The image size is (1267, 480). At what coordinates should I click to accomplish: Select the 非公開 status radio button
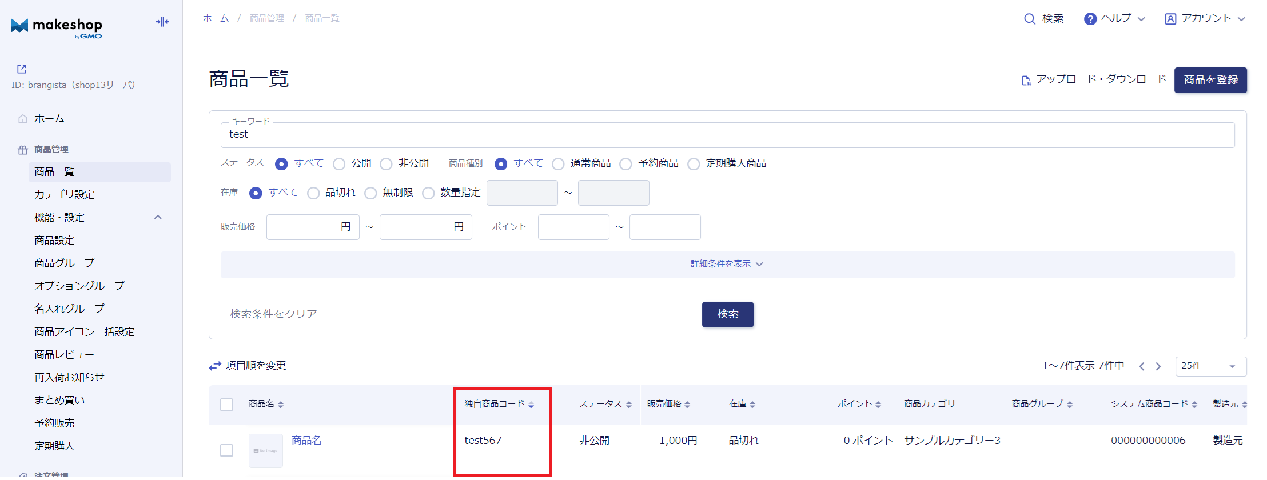click(387, 164)
